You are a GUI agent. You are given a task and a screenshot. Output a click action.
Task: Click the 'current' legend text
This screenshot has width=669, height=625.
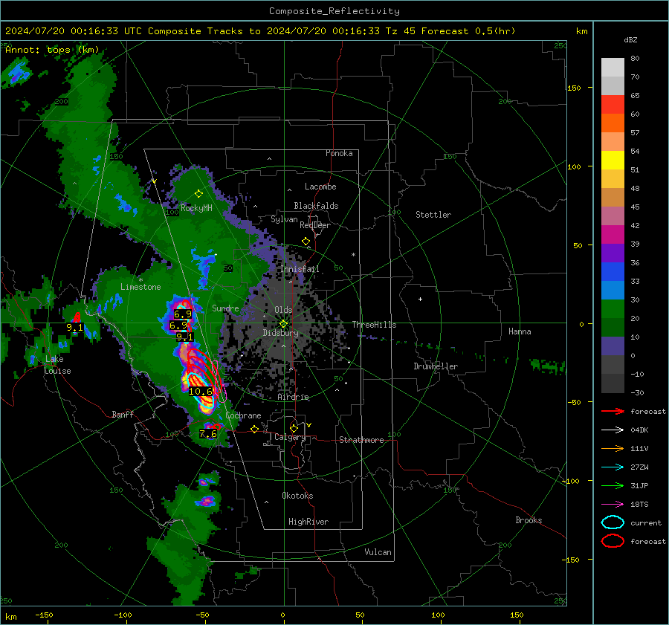pos(645,522)
